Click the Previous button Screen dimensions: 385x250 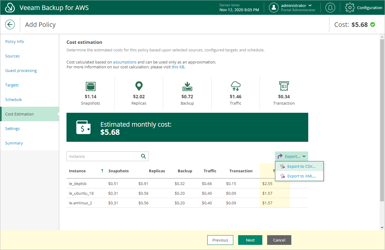pos(220,240)
